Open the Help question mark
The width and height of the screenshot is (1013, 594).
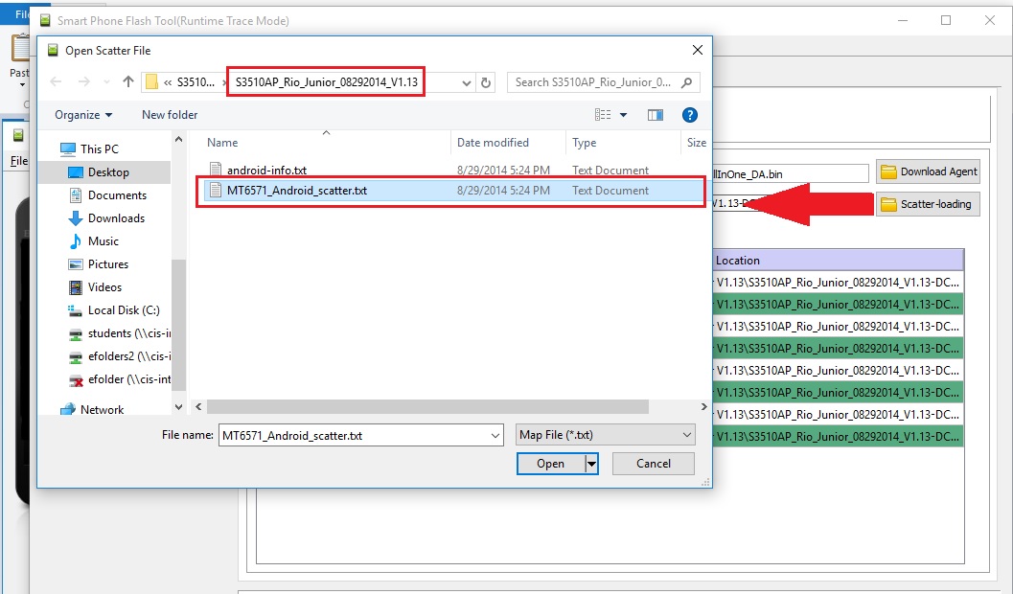689,115
